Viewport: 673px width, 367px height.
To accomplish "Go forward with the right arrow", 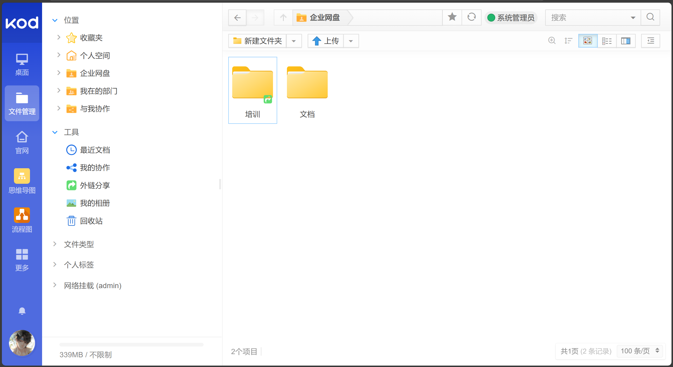I will (255, 18).
